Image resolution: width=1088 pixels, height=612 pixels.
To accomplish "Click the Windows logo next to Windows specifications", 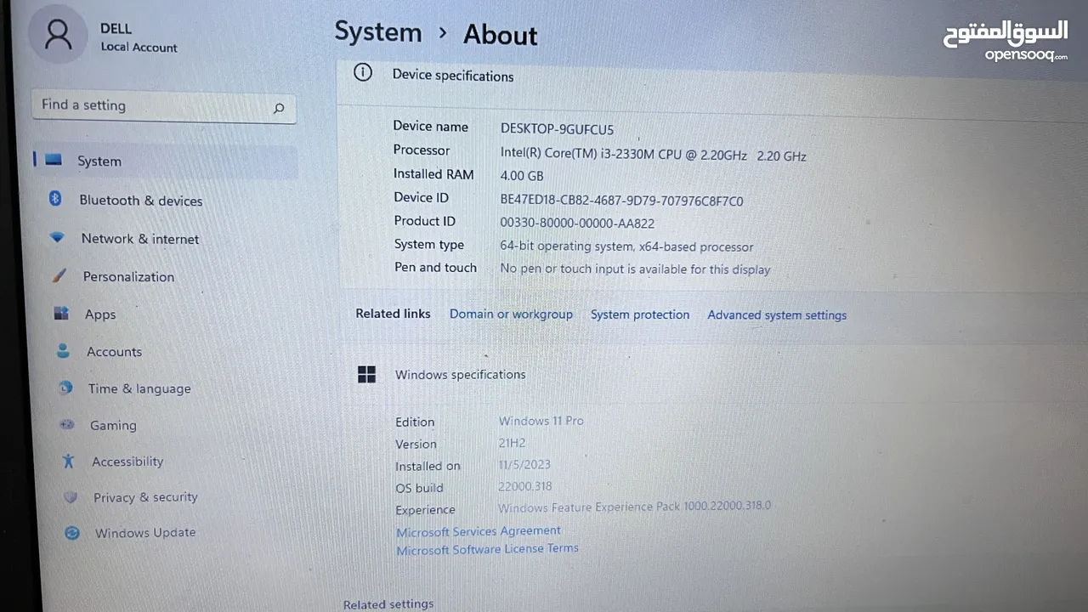I will (366, 374).
